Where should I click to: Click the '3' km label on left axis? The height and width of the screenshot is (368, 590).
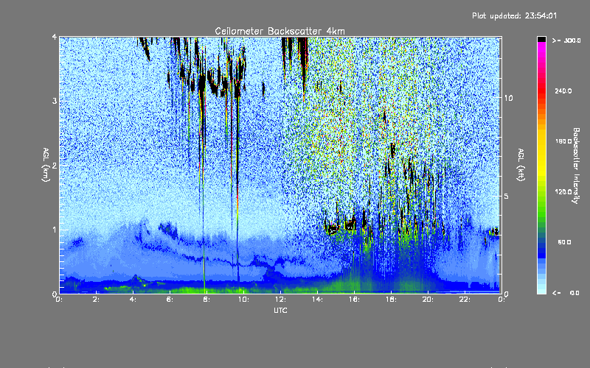55,102
